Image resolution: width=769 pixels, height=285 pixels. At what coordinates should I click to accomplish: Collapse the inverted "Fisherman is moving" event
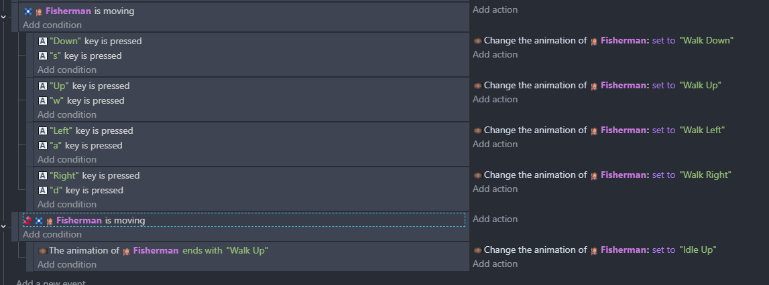click(4, 227)
